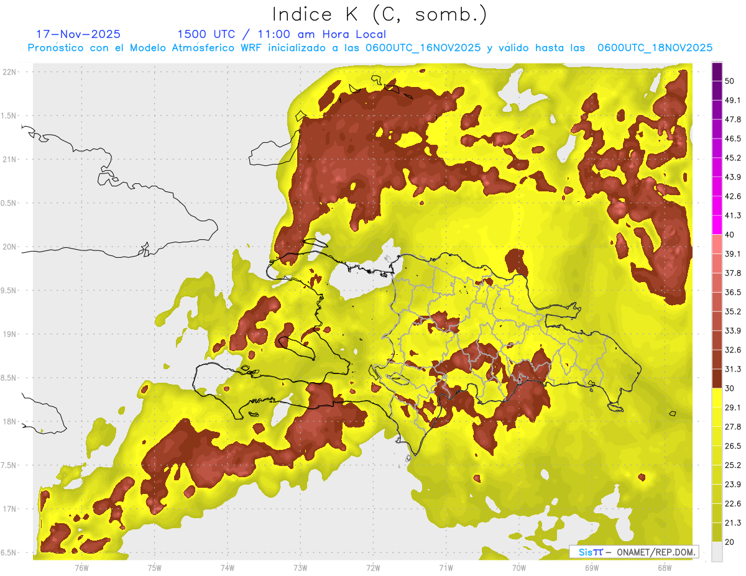
Task: Click the '1.5N' latitude label
Action: 10,116
